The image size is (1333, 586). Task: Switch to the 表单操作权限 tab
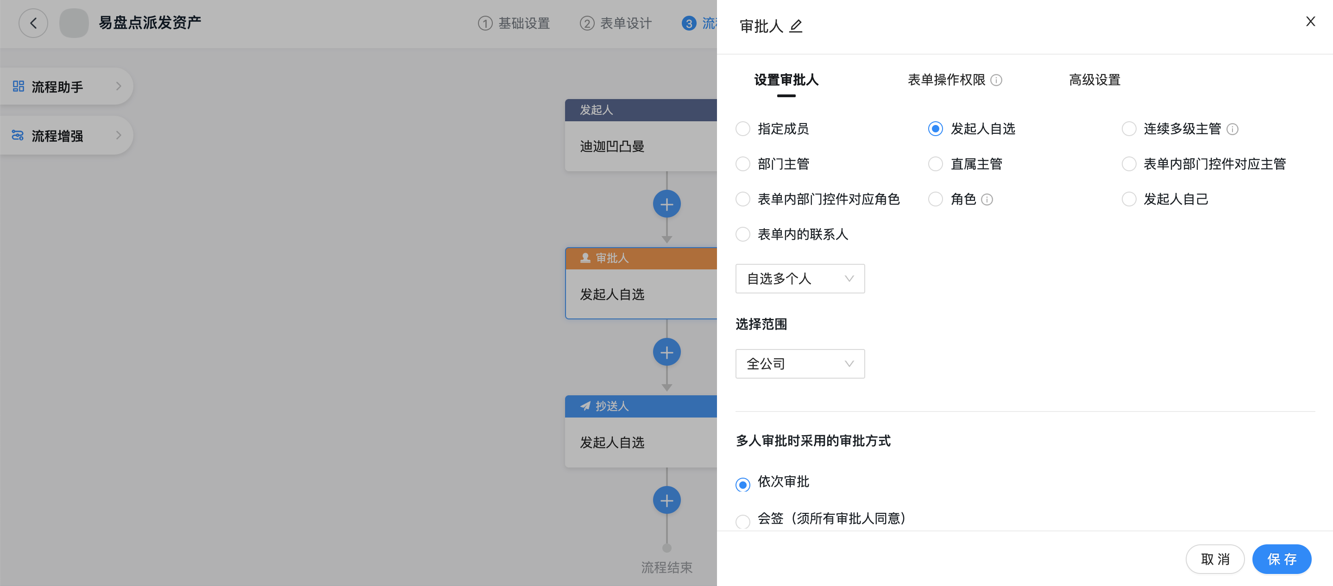pos(946,80)
